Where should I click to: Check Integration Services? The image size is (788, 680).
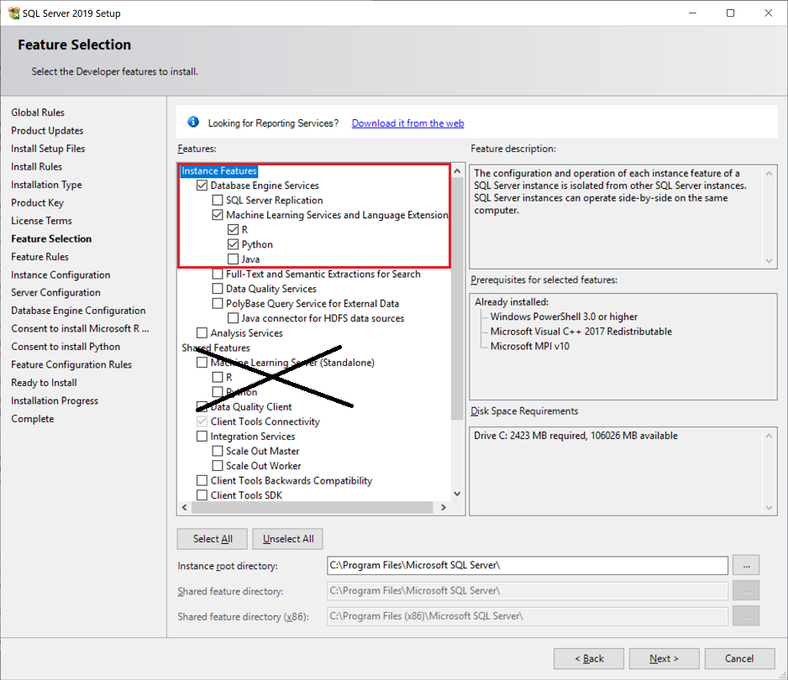(x=201, y=436)
